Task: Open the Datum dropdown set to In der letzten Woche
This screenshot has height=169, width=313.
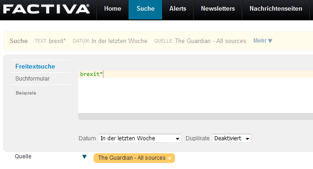Action: [140, 138]
